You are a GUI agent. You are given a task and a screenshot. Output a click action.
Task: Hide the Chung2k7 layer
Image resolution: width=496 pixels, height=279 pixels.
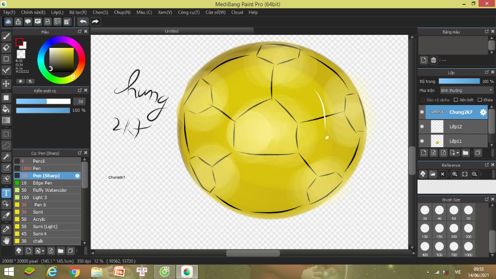pos(422,112)
